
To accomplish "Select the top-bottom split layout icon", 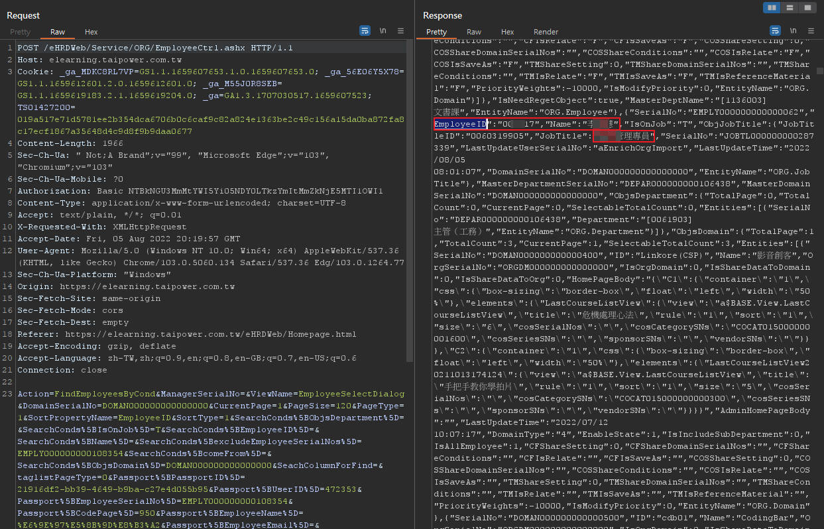I will 790,7.
